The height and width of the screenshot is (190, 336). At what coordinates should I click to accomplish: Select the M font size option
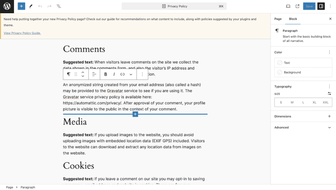[x=292, y=103]
